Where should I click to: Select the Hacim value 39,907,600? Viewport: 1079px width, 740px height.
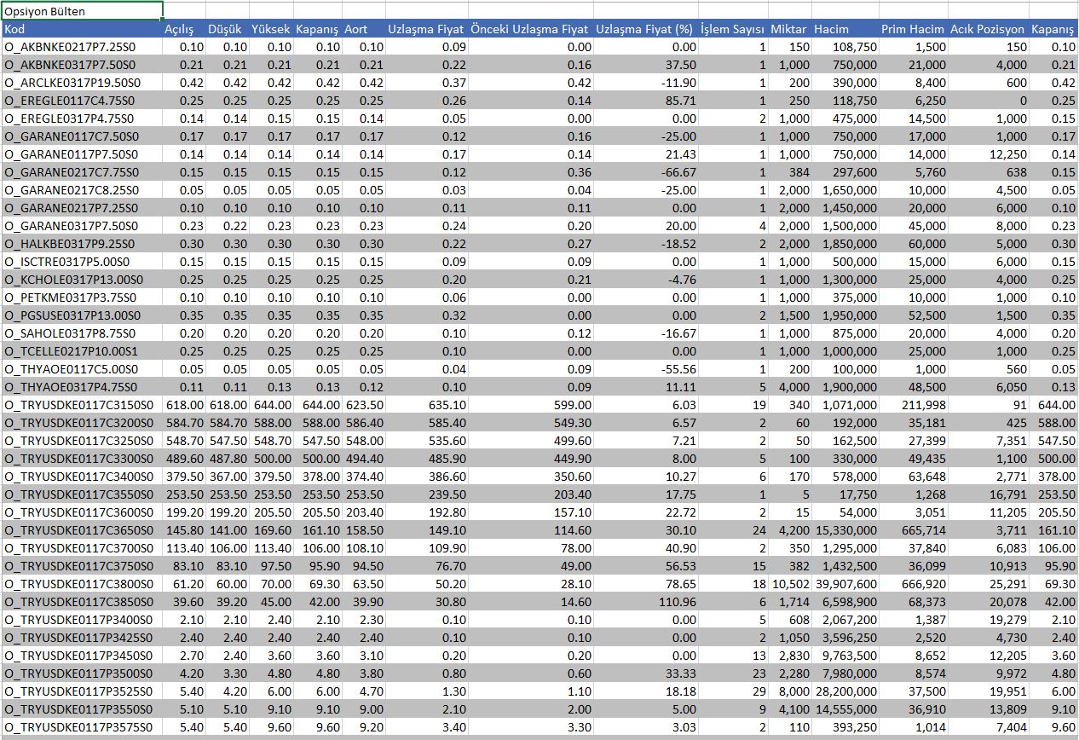(x=845, y=584)
